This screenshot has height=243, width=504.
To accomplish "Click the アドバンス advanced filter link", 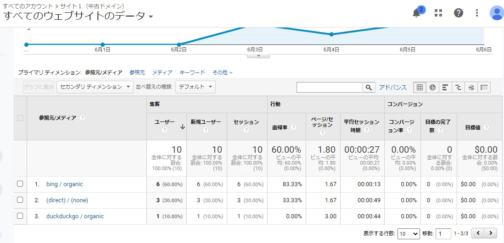I will tap(392, 87).
